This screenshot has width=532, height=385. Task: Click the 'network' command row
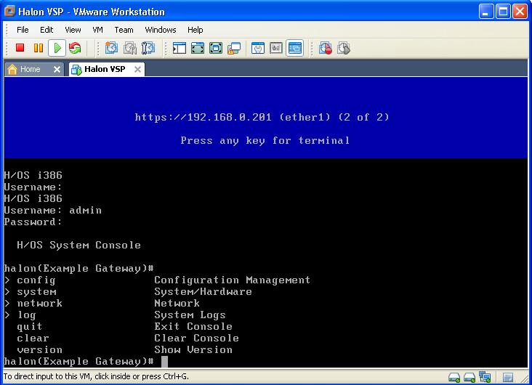pyautogui.click(x=102, y=303)
